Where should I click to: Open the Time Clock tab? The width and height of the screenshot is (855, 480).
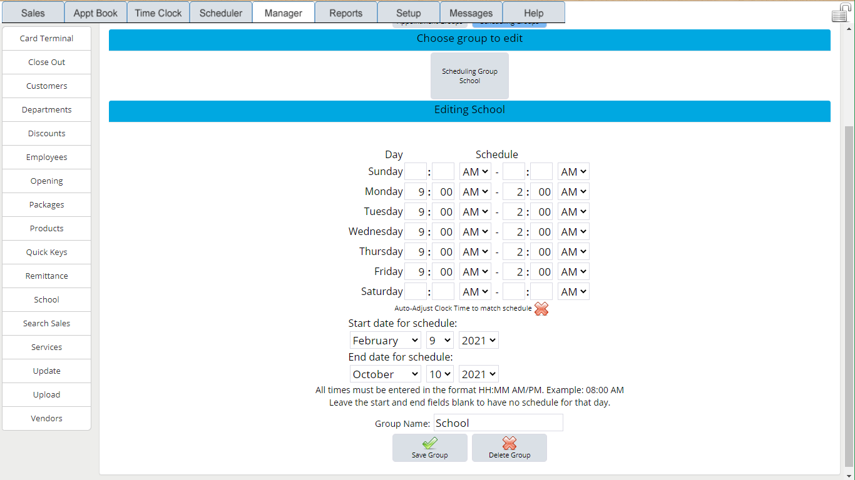[158, 12]
